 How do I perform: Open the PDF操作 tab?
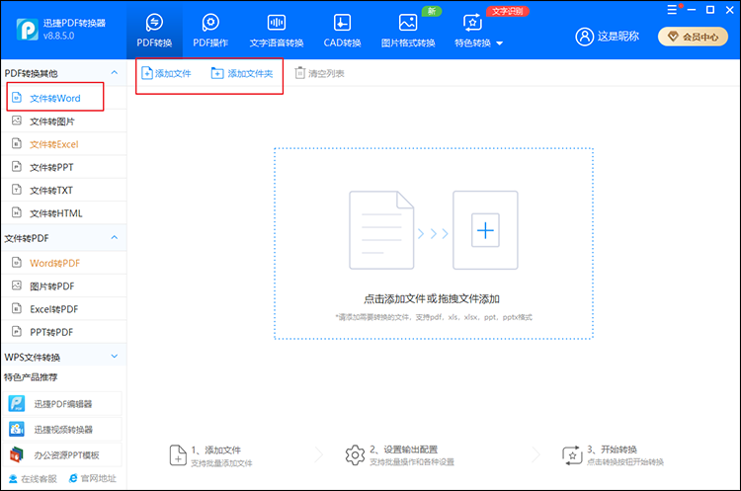[x=210, y=32]
